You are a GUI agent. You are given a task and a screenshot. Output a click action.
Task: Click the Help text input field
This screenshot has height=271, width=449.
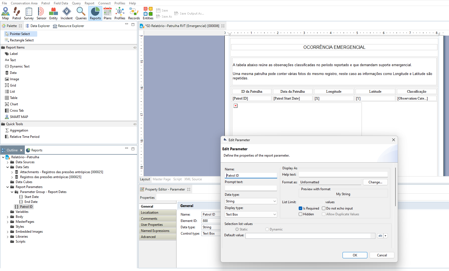tap(343, 175)
